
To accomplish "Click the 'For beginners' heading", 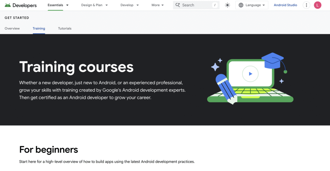I will pyautogui.click(x=49, y=150).
